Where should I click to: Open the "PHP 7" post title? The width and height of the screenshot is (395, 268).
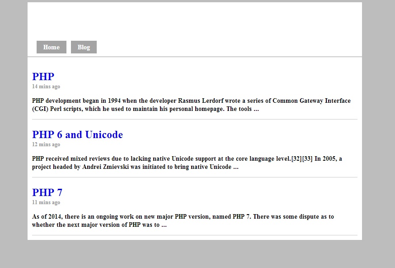47,192
